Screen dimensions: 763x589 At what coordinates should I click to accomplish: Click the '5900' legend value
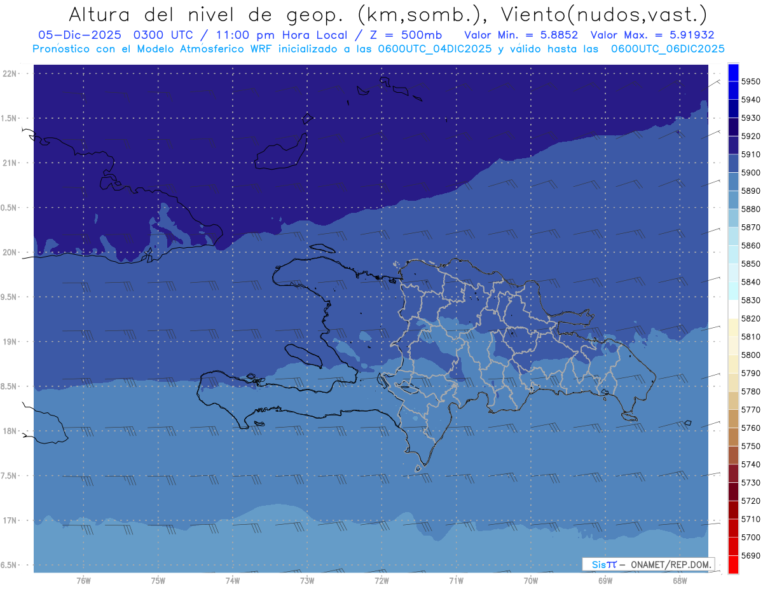point(751,173)
